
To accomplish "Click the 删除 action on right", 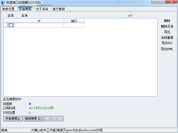I will 167,21.
